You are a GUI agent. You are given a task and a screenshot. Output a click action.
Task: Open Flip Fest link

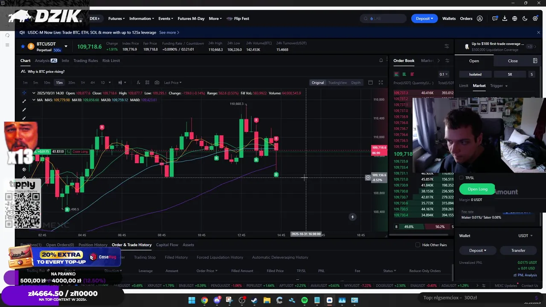238,19
